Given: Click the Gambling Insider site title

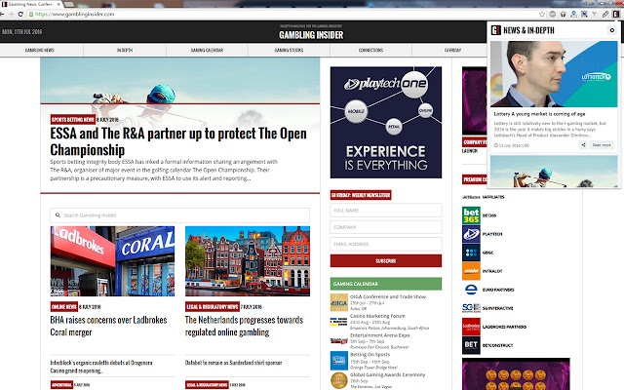Looking at the screenshot, I should tap(311, 35).
